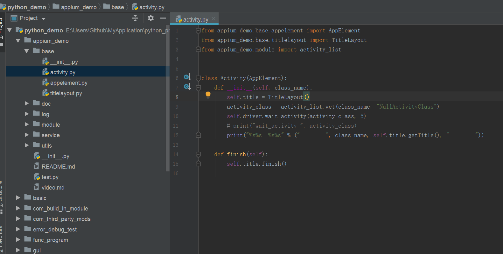Click the module folder icon

click(36, 124)
